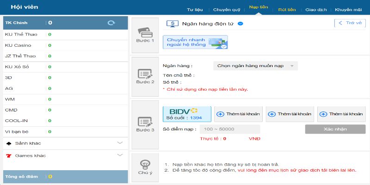
Task: Click the Tổng số điểm total label
Action: click(21, 177)
